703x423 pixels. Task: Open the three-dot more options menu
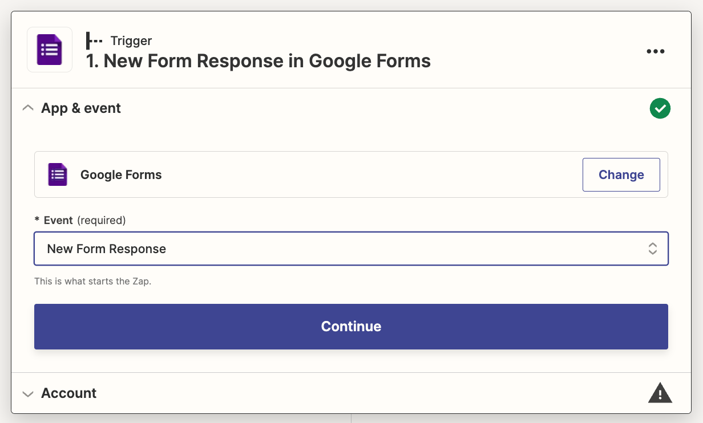[655, 51]
